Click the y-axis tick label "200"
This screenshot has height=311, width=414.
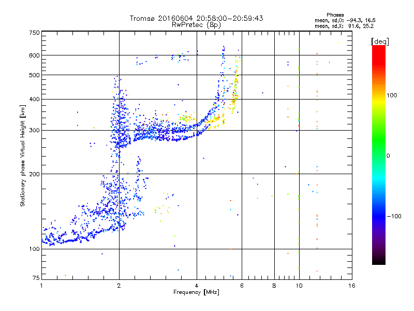(x=34, y=174)
